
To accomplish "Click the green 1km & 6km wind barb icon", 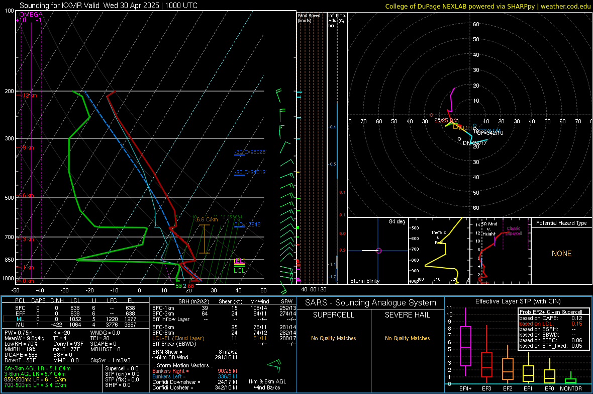I will (x=274, y=366).
